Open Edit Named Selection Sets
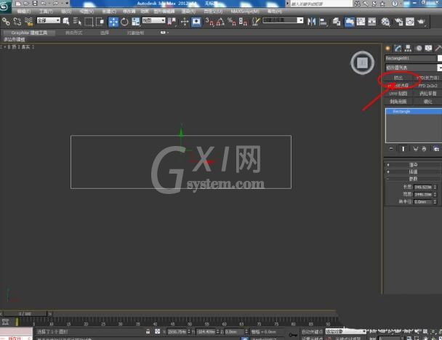This screenshot has width=442, height=340. 256,21
